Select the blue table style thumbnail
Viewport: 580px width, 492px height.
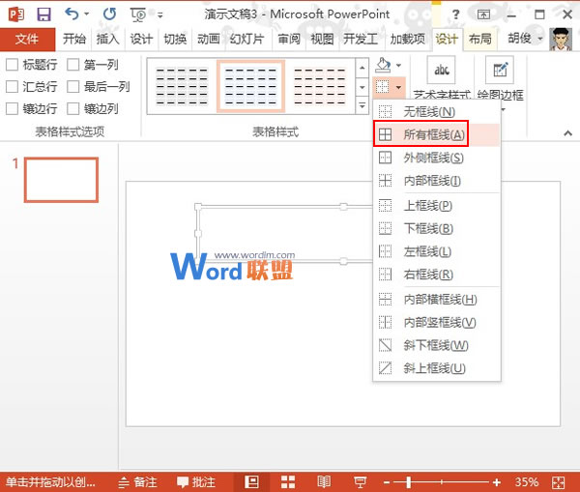[250, 87]
